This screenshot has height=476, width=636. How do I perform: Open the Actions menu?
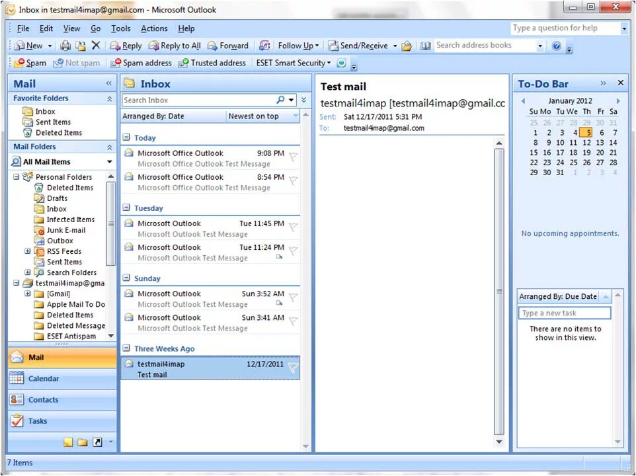pos(154,28)
